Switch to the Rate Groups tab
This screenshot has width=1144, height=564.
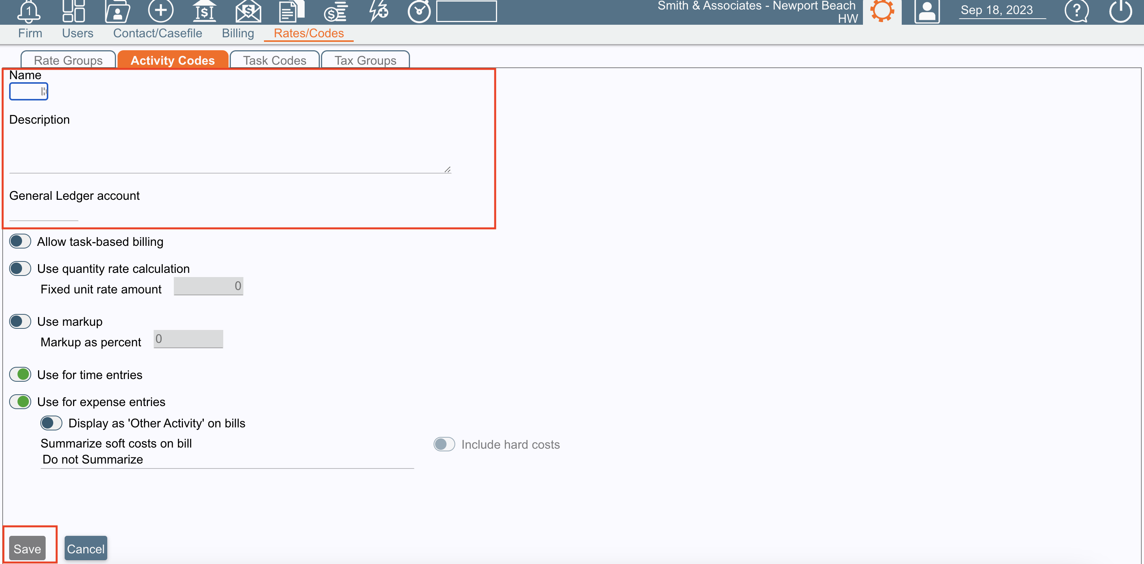tap(68, 60)
